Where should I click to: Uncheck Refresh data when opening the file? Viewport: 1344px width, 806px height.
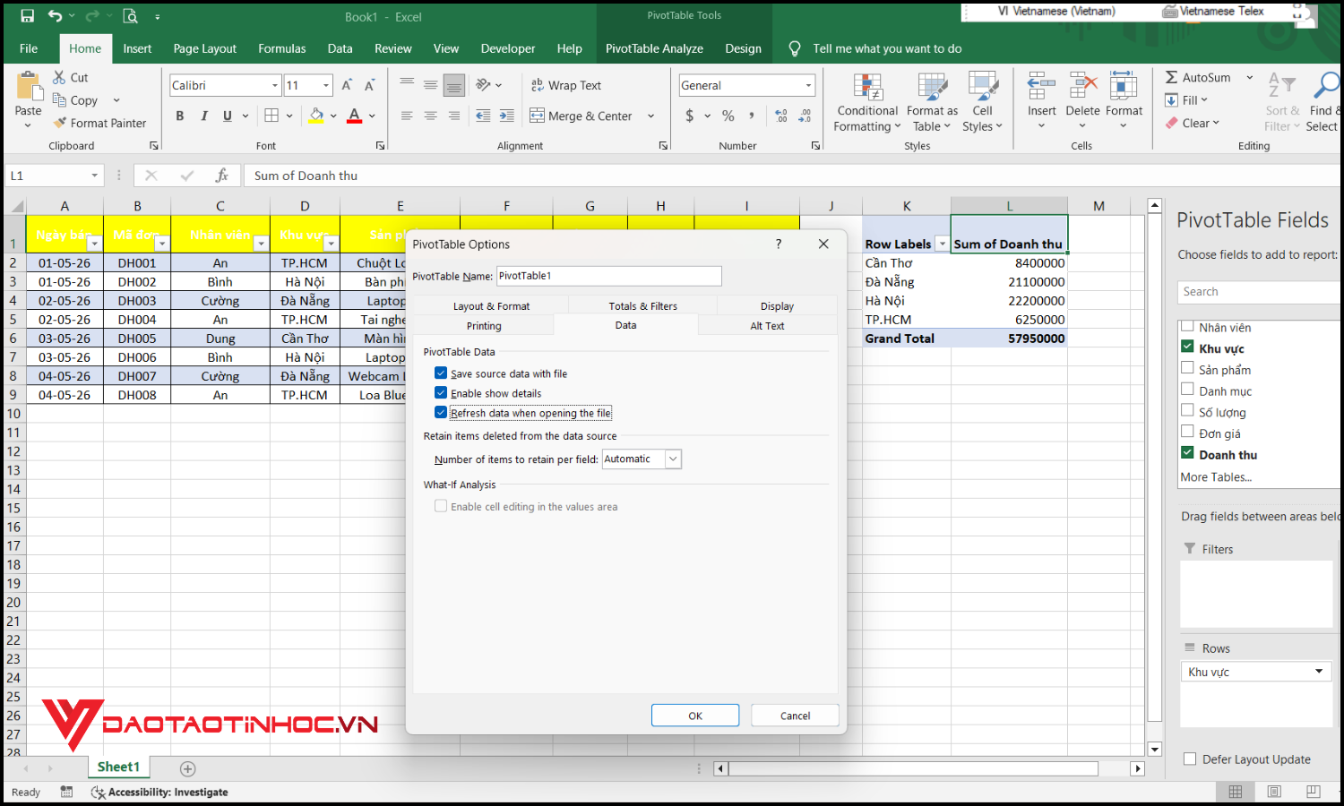point(441,413)
